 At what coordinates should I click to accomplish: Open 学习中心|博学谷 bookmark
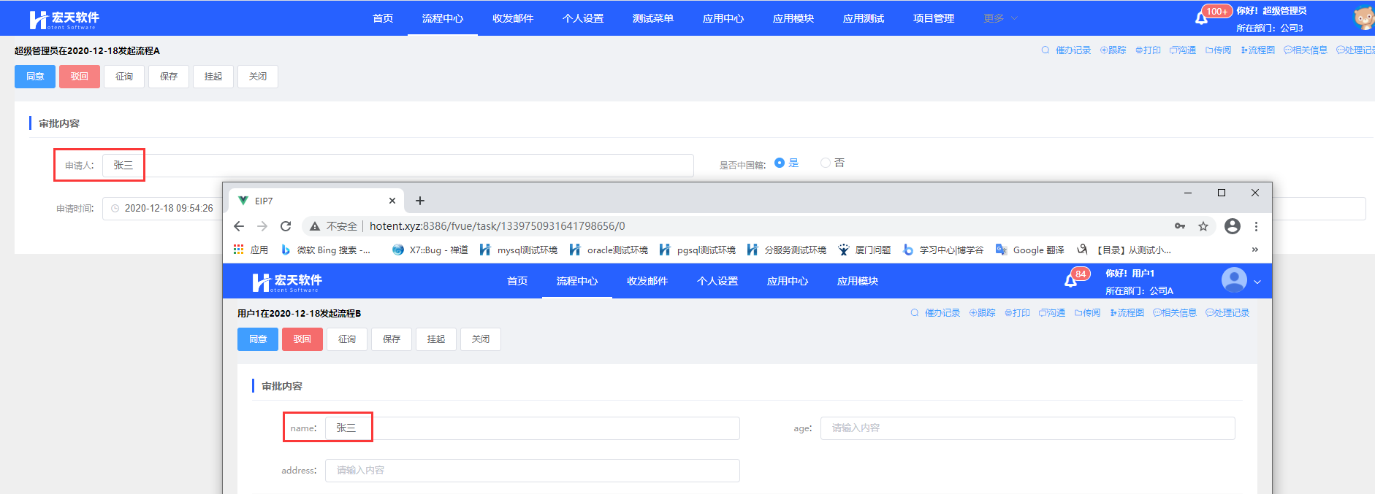point(943,250)
